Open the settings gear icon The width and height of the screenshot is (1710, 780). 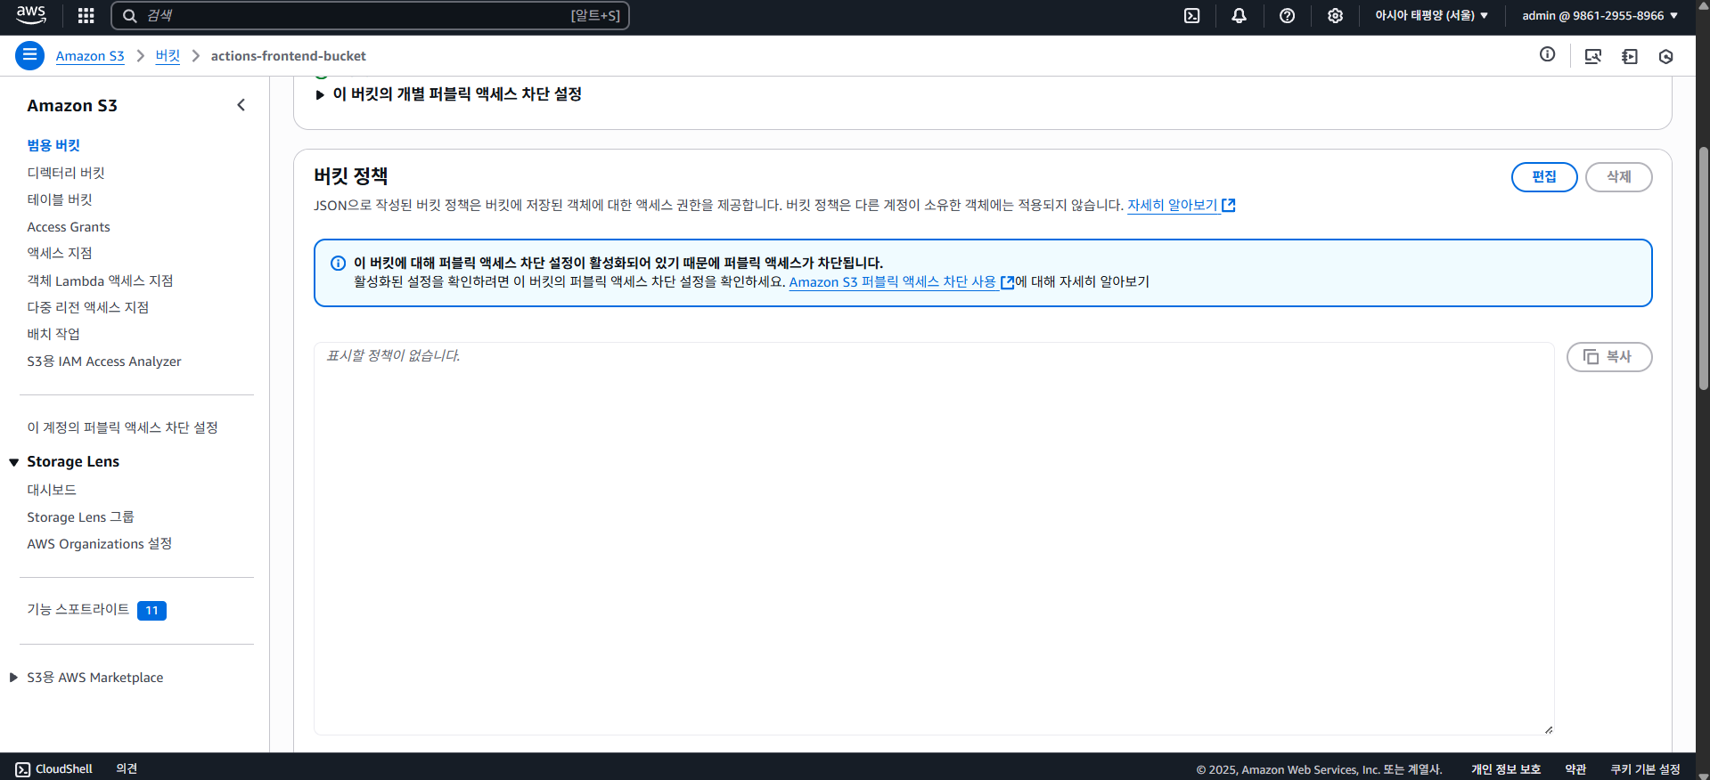(1335, 15)
